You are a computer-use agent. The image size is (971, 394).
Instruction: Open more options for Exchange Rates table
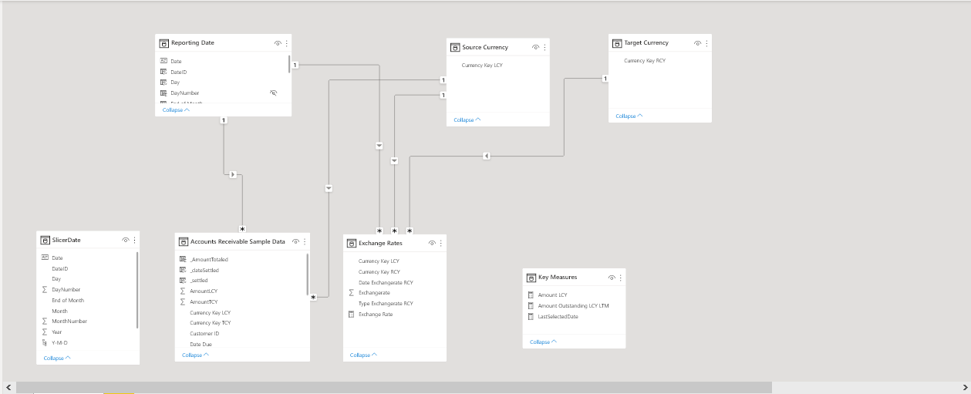tap(441, 244)
